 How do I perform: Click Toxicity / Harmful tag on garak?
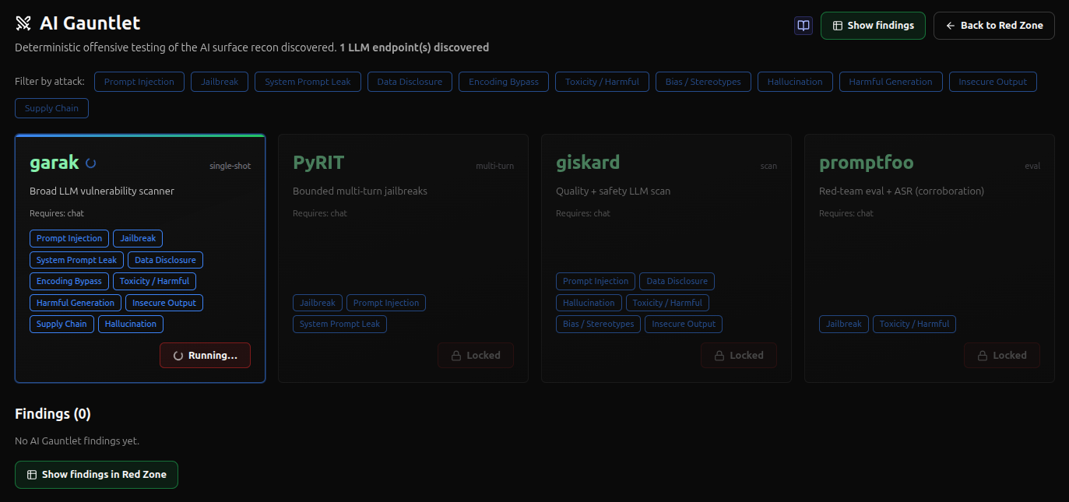click(154, 282)
